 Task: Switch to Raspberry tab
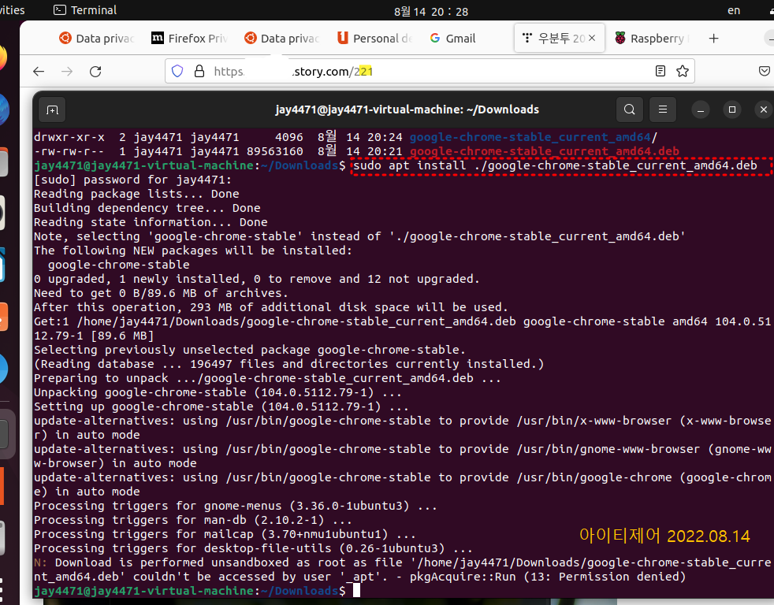pos(652,39)
